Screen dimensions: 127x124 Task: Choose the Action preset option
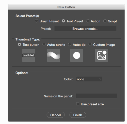[88, 21]
